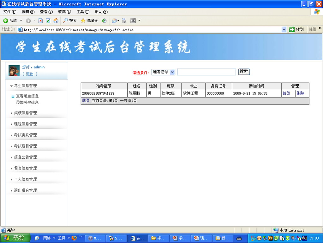
Task: Open the 查看(V) menu
Action: pos(46,12)
